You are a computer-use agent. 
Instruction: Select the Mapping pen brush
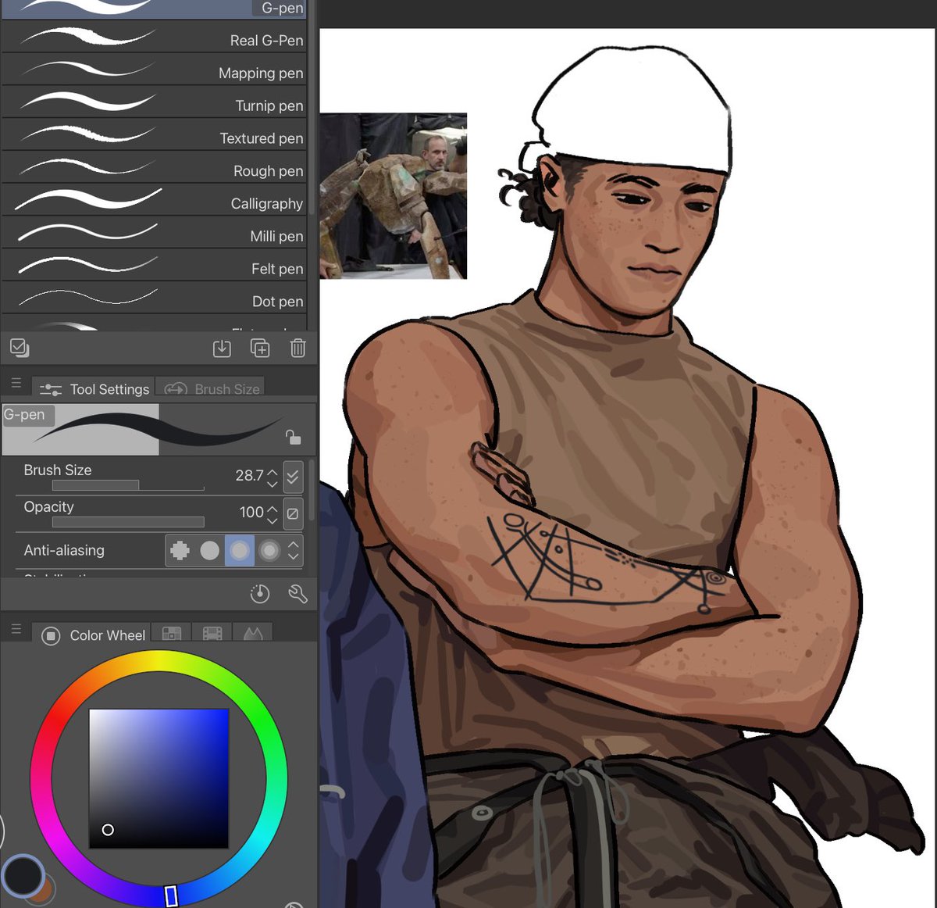pyautogui.click(x=154, y=70)
